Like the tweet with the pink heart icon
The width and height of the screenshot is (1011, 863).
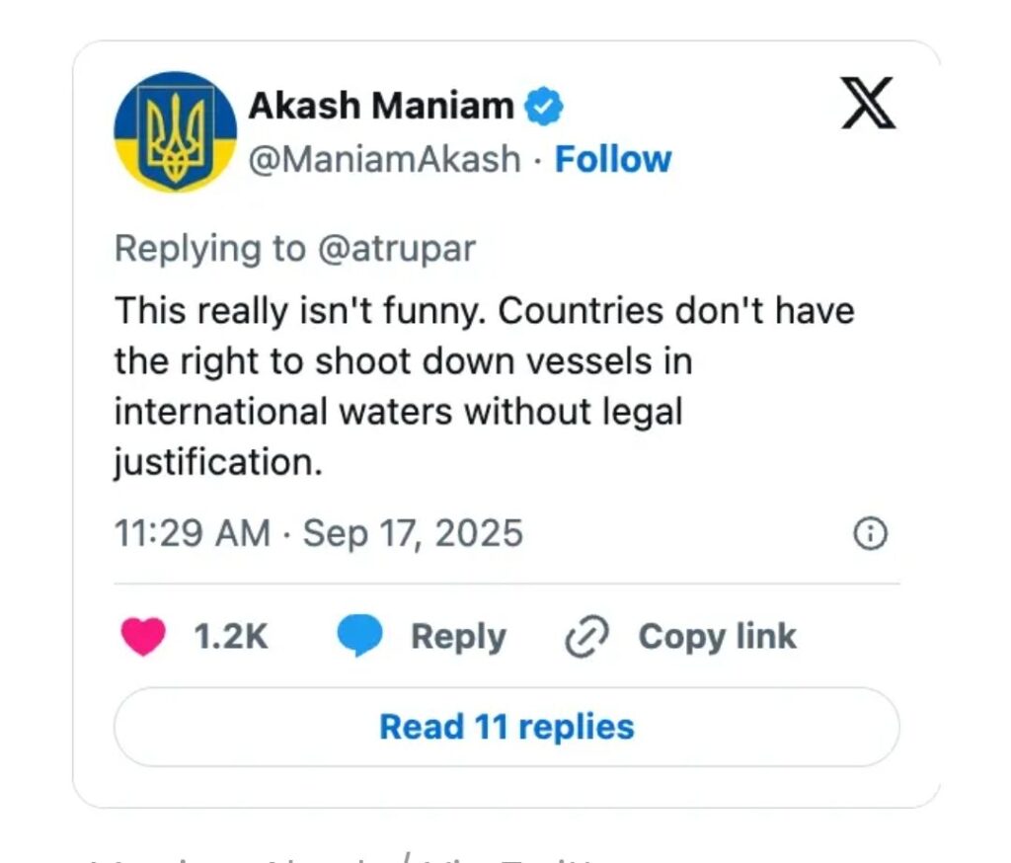(143, 636)
